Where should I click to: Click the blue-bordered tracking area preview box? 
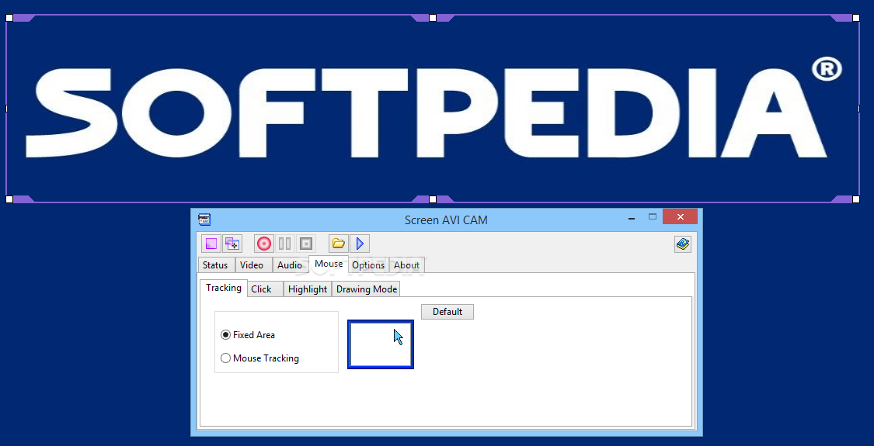pyautogui.click(x=381, y=344)
